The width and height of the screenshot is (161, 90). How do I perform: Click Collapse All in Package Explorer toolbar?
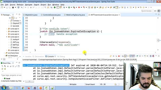10,18
